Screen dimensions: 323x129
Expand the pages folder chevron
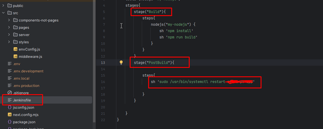9,27
